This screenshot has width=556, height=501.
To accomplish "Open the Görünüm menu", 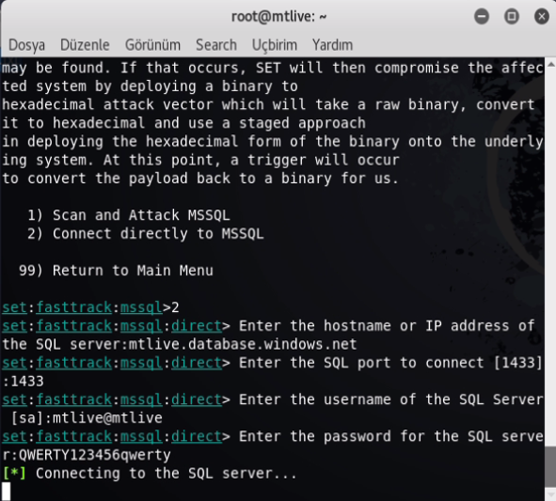I will [x=152, y=45].
